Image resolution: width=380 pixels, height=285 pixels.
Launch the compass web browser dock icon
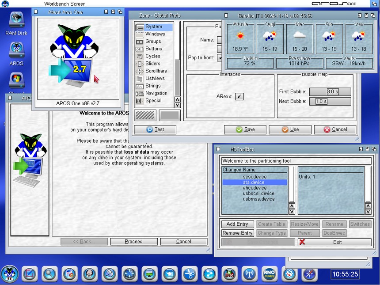pos(309,274)
